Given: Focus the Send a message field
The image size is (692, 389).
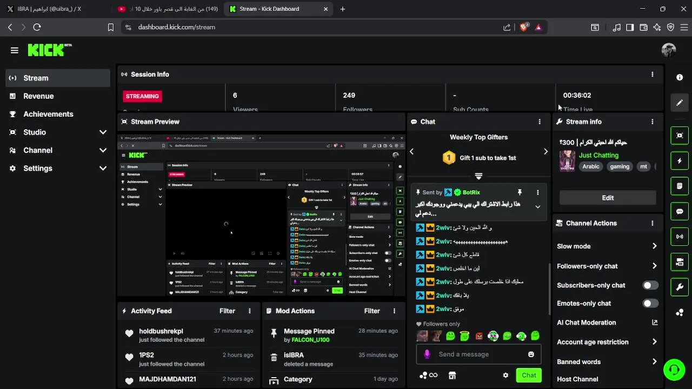Looking at the screenshot, I should click(478, 354).
